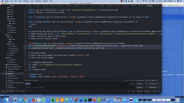This screenshot has height=103, width=184.
Task: Click the Replace All button
Action: 153,87
